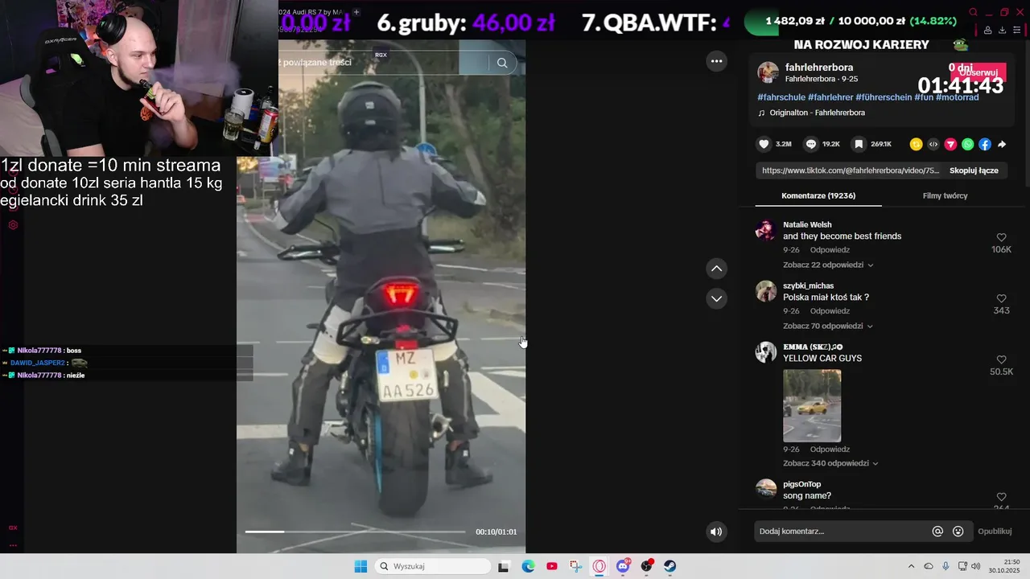Reply to szybki_michas's comment via Odpowiedz
This screenshot has width=1030, height=579.
click(830, 311)
